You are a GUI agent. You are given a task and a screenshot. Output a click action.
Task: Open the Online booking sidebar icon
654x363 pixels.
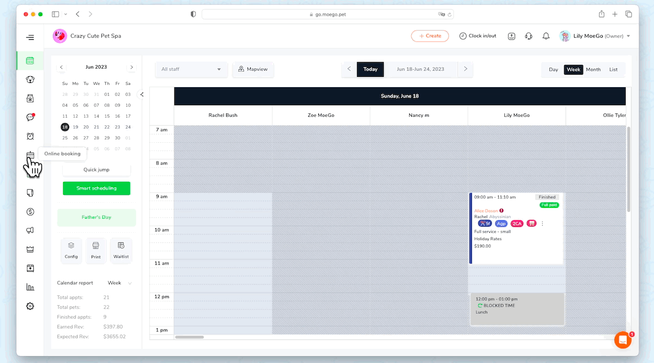(x=30, y=155)
